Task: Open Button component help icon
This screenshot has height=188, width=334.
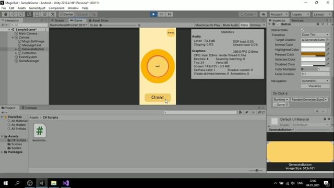Action: (x=318, y=24)
